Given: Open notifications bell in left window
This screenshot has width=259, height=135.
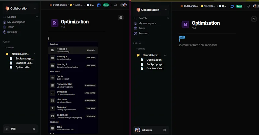Looking at the screenshot, I should tap(116, 5).
